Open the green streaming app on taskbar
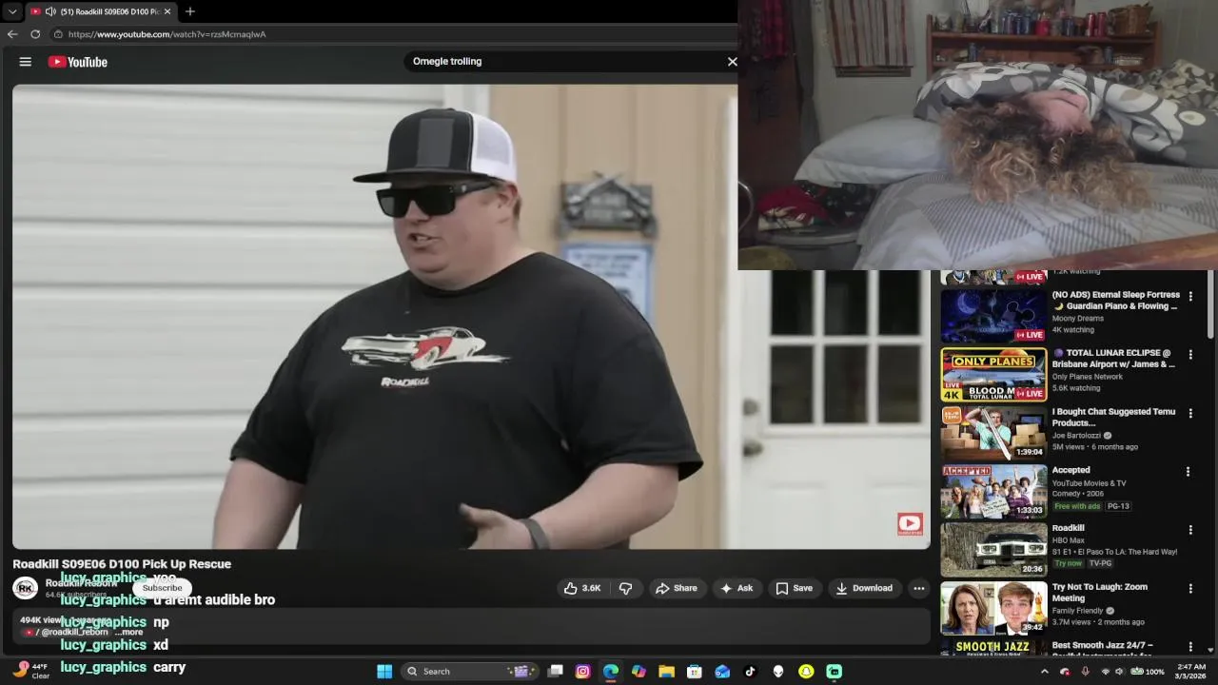The width and height of the screenshot is (1218, 685). tap(834, 671)
